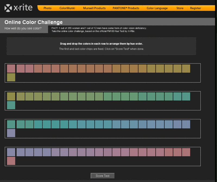
Task: Click the first lavender chip in row four
Action: pos(11,152)
